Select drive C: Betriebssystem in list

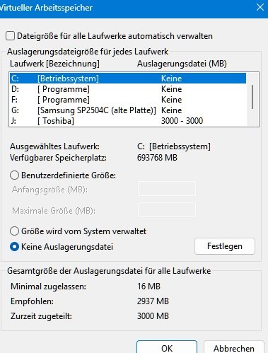click(x=128, y=79)
